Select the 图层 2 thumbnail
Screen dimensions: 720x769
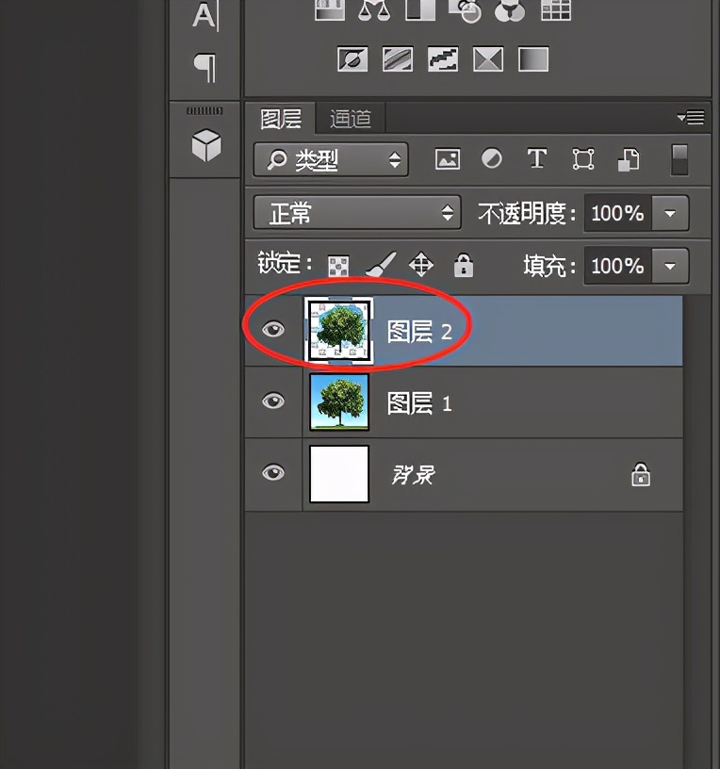click(339, 331)
